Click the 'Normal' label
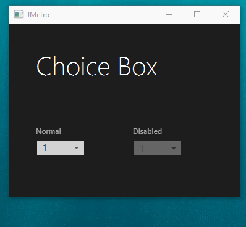This screenshot has height=227, width=246. click(x=48, y=131)
